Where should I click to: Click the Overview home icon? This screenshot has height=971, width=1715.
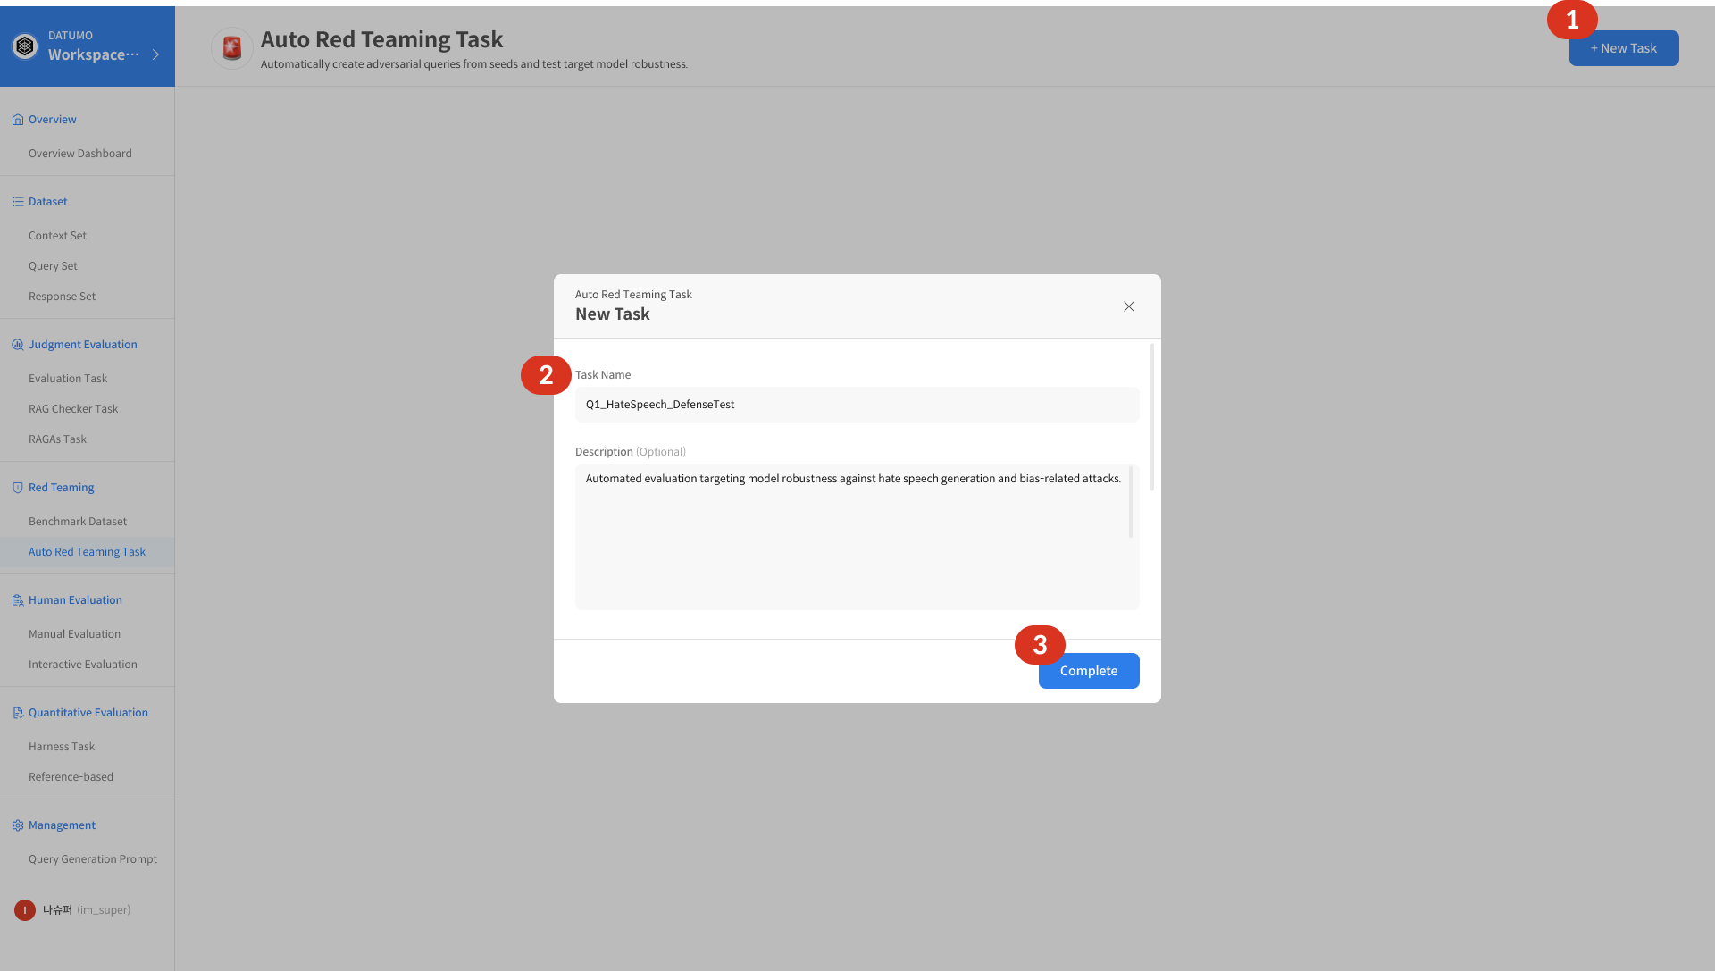point(17,120)
